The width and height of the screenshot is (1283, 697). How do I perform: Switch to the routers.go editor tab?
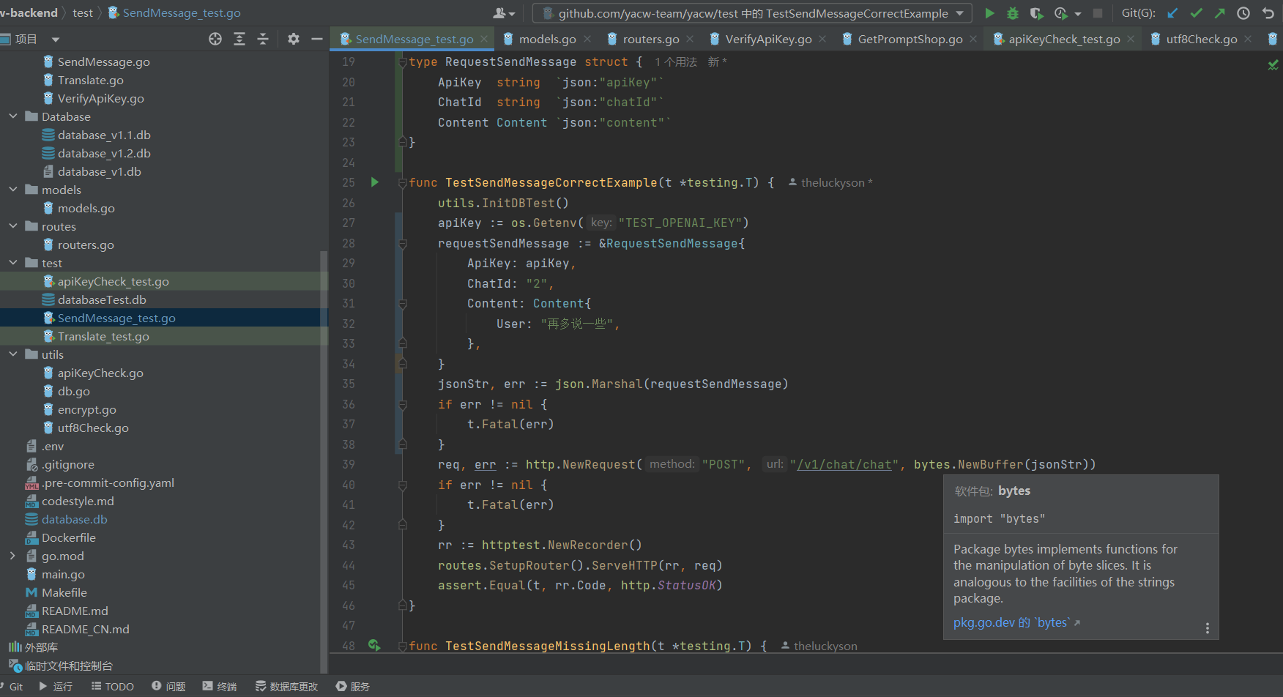click(x=650, y=39)
